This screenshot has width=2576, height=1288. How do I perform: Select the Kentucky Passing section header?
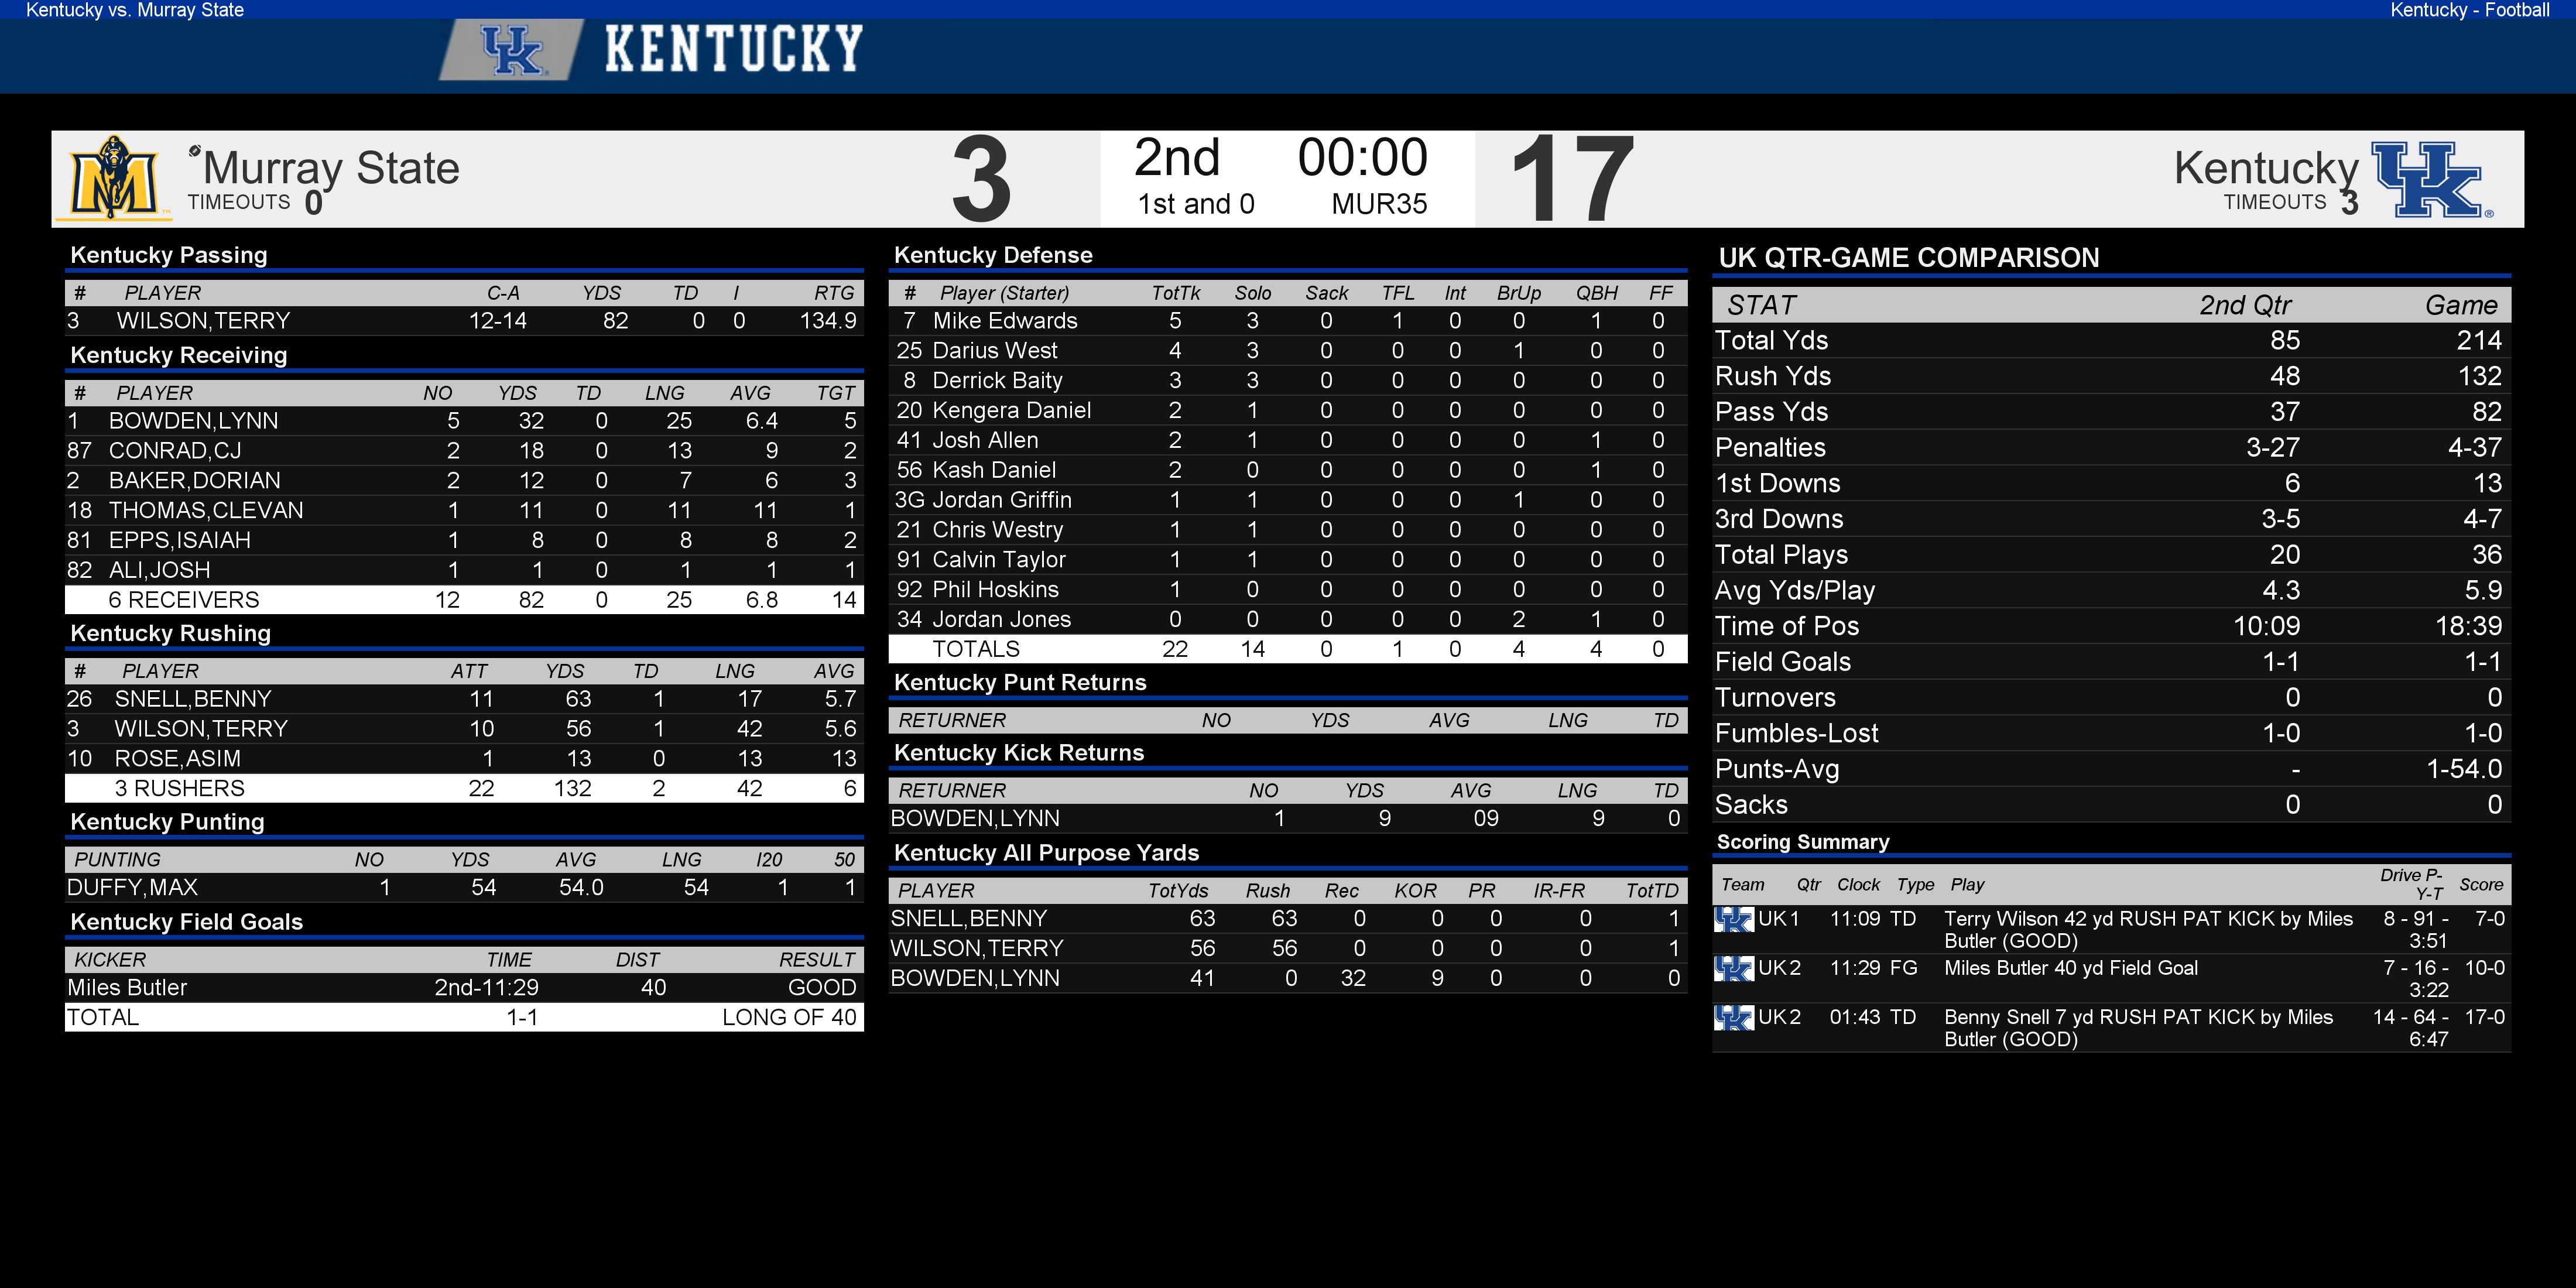pos(169,255)
